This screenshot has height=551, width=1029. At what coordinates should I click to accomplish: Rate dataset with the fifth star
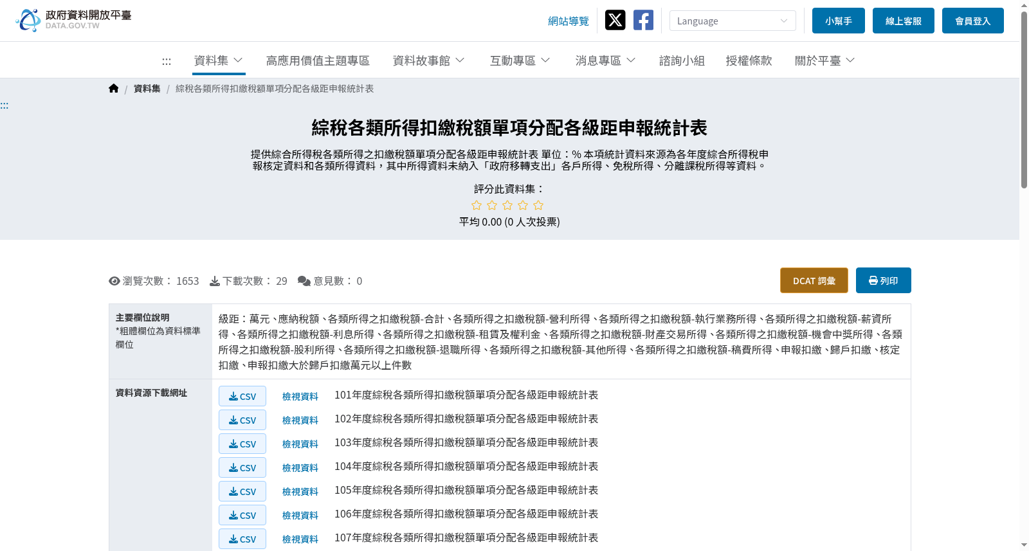pos(538,205)
